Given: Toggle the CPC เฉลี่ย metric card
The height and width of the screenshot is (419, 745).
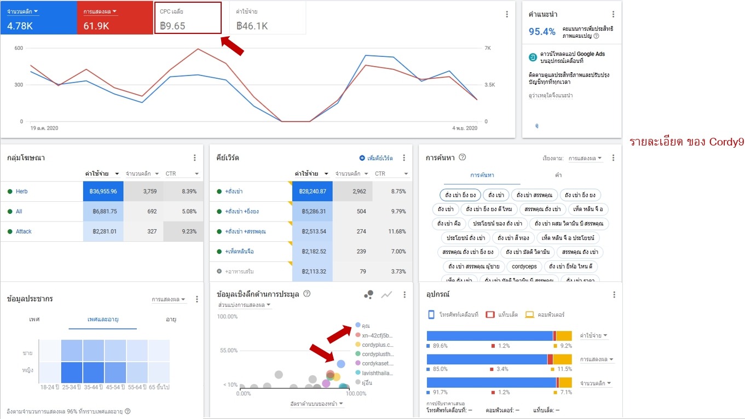Looking at the screenshot, I should point(188,19).
